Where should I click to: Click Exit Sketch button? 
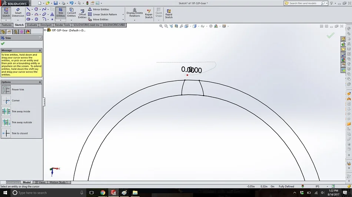tap(6, 13)
